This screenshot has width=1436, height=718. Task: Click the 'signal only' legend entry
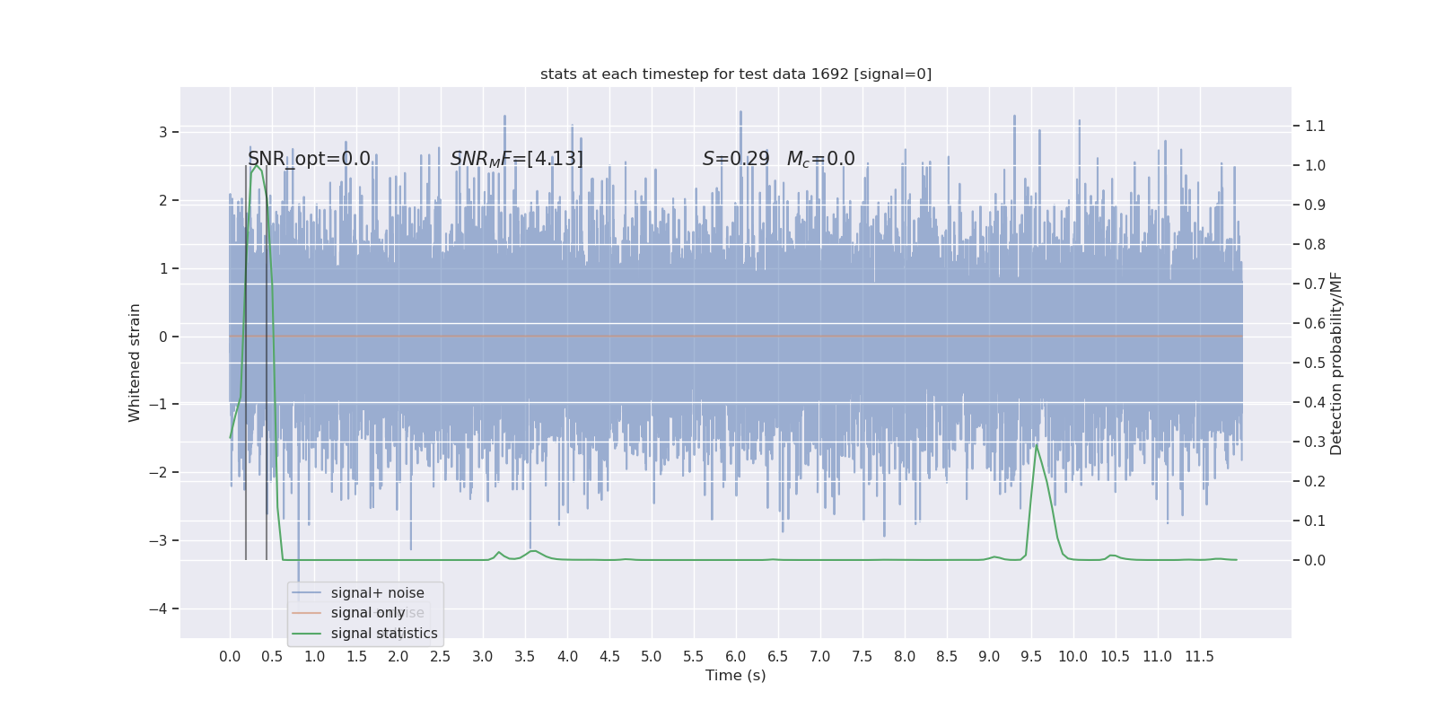[x=368, y=613]
